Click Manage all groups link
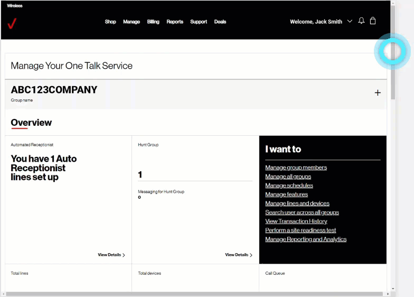The image size is (414, 297). pos(288,177)
